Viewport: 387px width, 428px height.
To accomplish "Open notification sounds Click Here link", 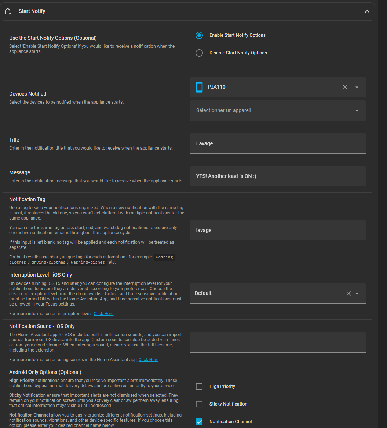I will [149, 360].
